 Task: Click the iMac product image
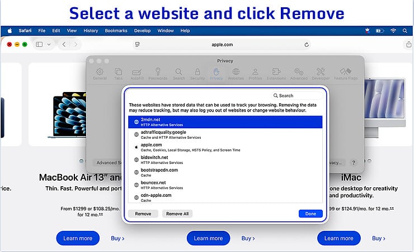pyautogui.click(x=385, y=108)
